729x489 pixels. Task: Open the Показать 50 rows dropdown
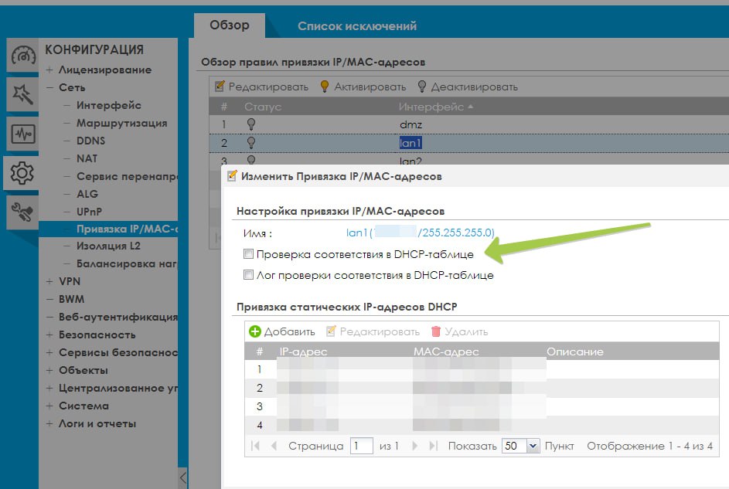[533, 446]
